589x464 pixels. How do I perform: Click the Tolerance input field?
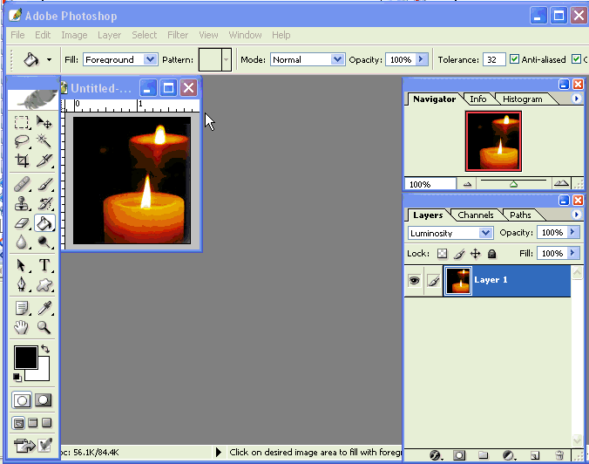click(494, 59)
